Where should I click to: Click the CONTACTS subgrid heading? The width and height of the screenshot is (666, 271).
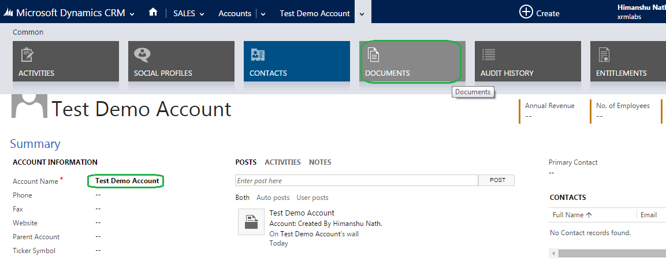coord(568,198)
